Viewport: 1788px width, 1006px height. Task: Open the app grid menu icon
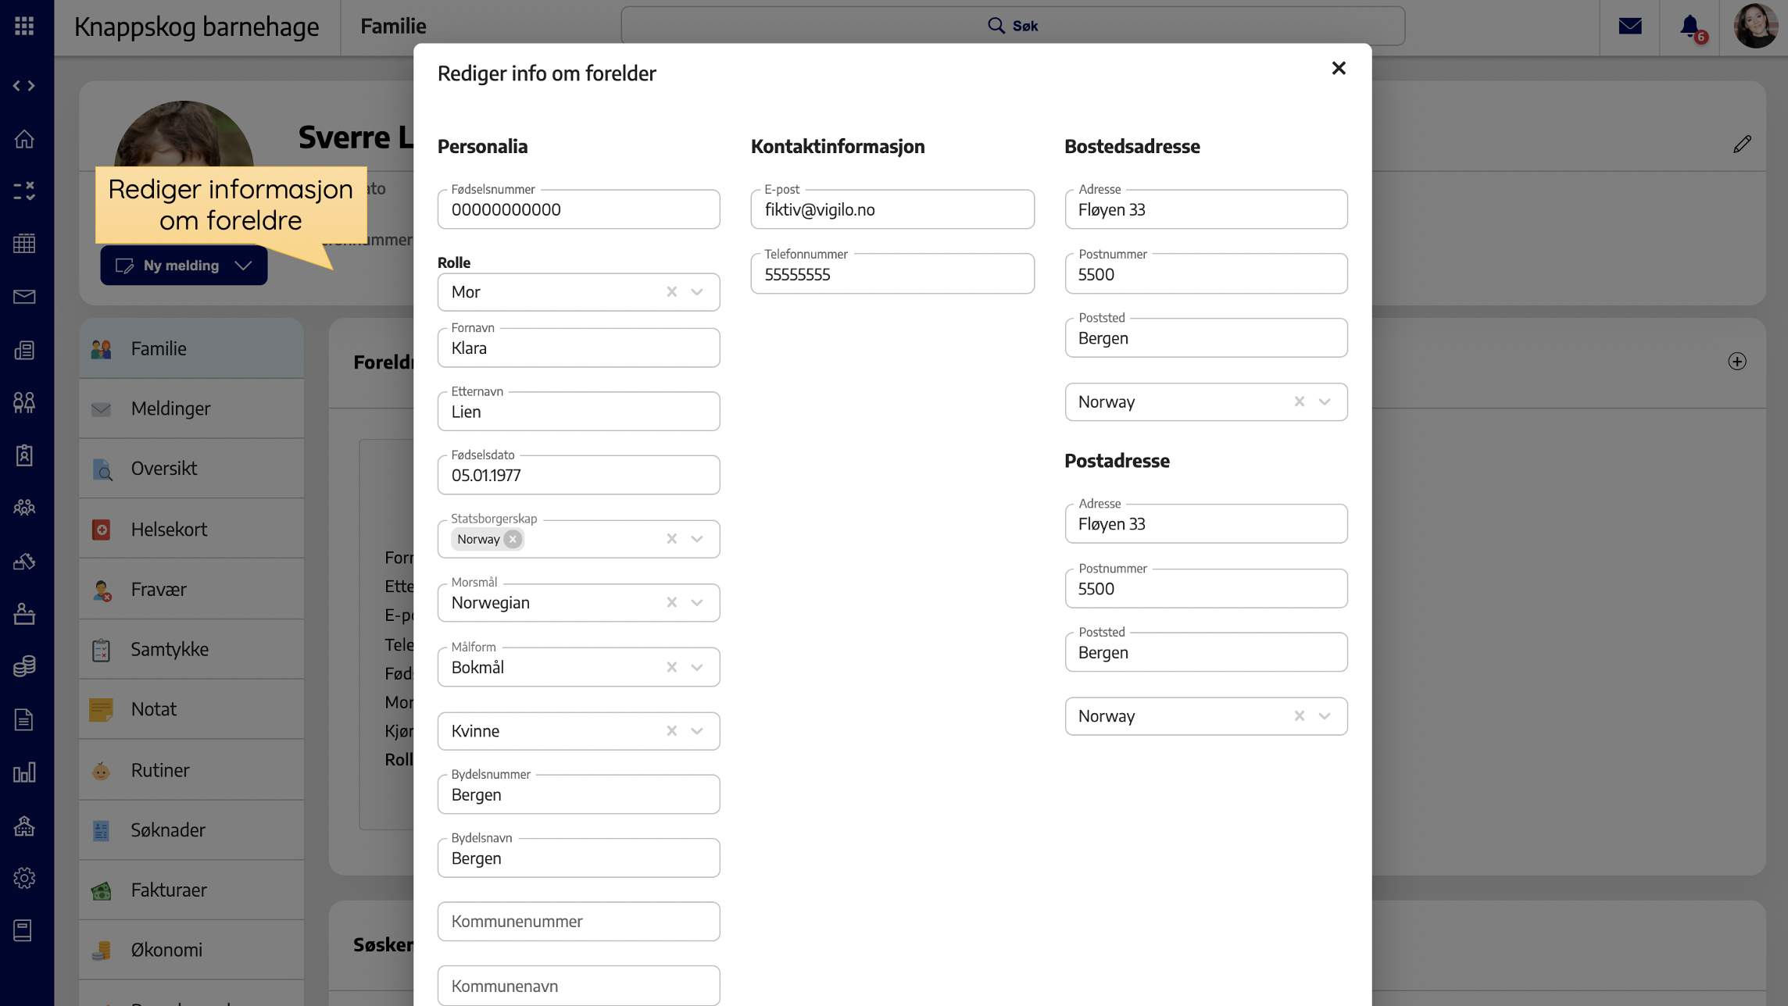coord(24,26)
